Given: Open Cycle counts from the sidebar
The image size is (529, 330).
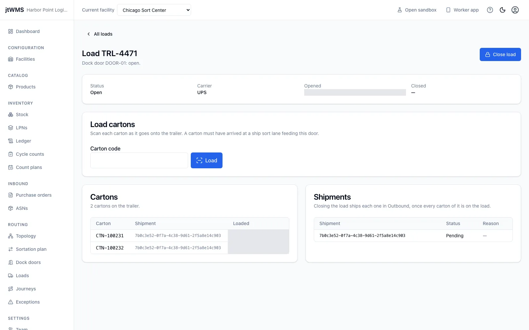Looking at the screenshot, I should tap(30, 154).
